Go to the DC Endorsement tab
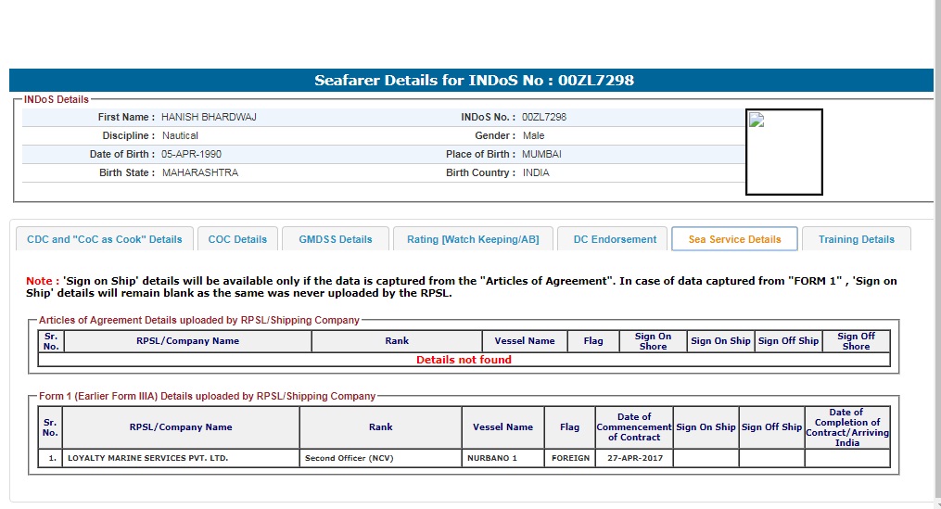The width and height of the screenshot is (941, 509). click(x=615, y=239)
